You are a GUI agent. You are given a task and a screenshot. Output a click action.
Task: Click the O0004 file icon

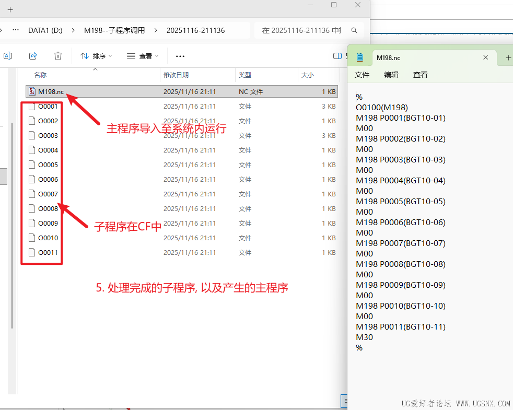pos(32,150)
